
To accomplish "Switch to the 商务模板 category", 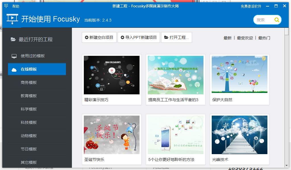I will [x=28, y=83].
